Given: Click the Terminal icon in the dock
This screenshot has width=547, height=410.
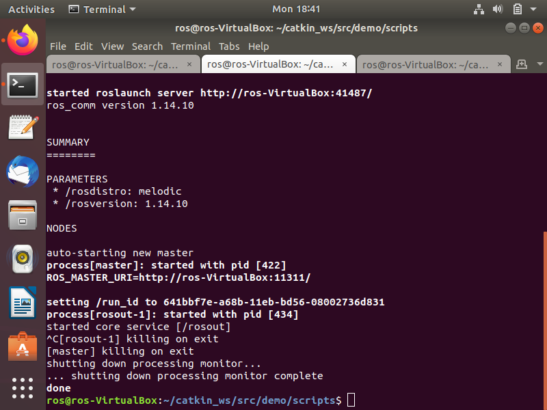Looking at the screenshot, I should pyautogui.click(x=23, y=85).
